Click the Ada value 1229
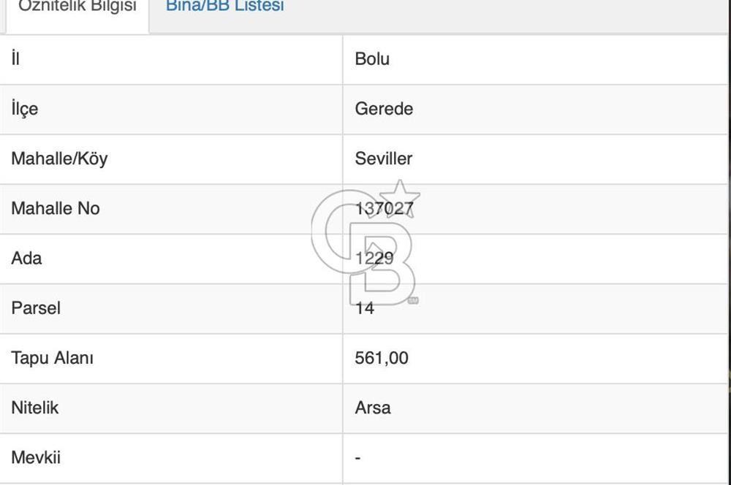Image resolution: width=731 pixels, height=485 pixels. click(373, 259)
